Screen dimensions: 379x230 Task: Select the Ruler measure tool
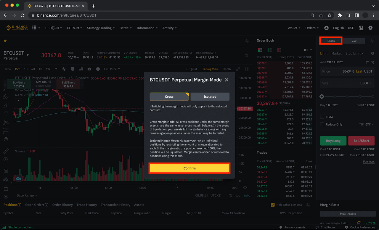[6, 151]
